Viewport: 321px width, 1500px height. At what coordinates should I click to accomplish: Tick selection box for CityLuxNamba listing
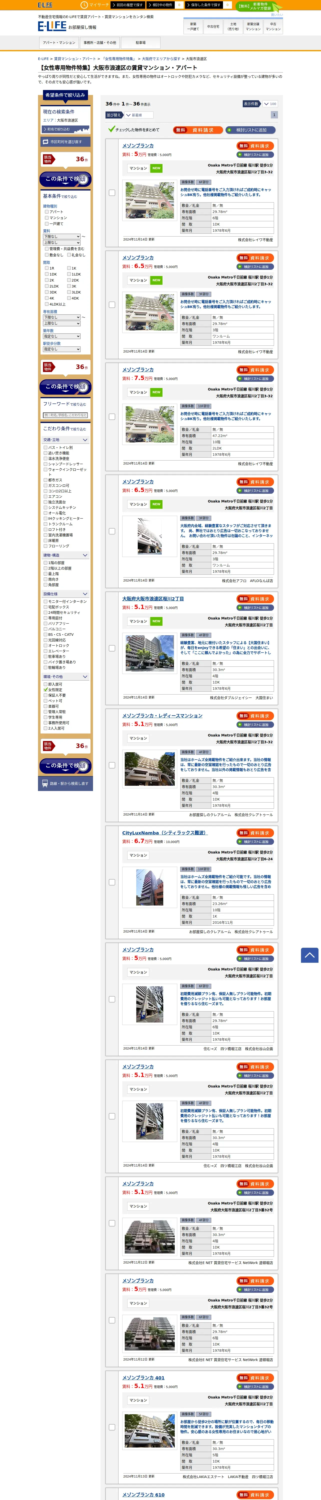112,882
